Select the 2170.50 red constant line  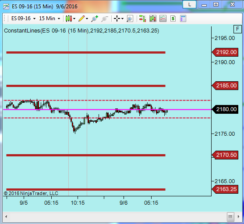tap(86, 155)
